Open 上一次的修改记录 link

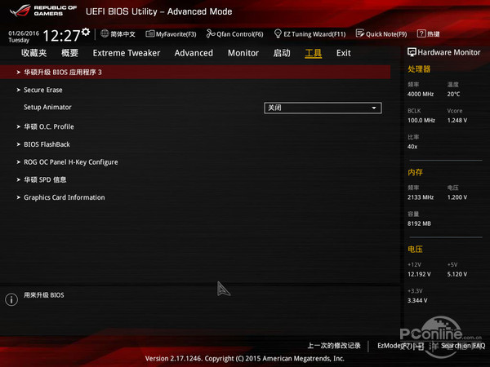(334, 346)
